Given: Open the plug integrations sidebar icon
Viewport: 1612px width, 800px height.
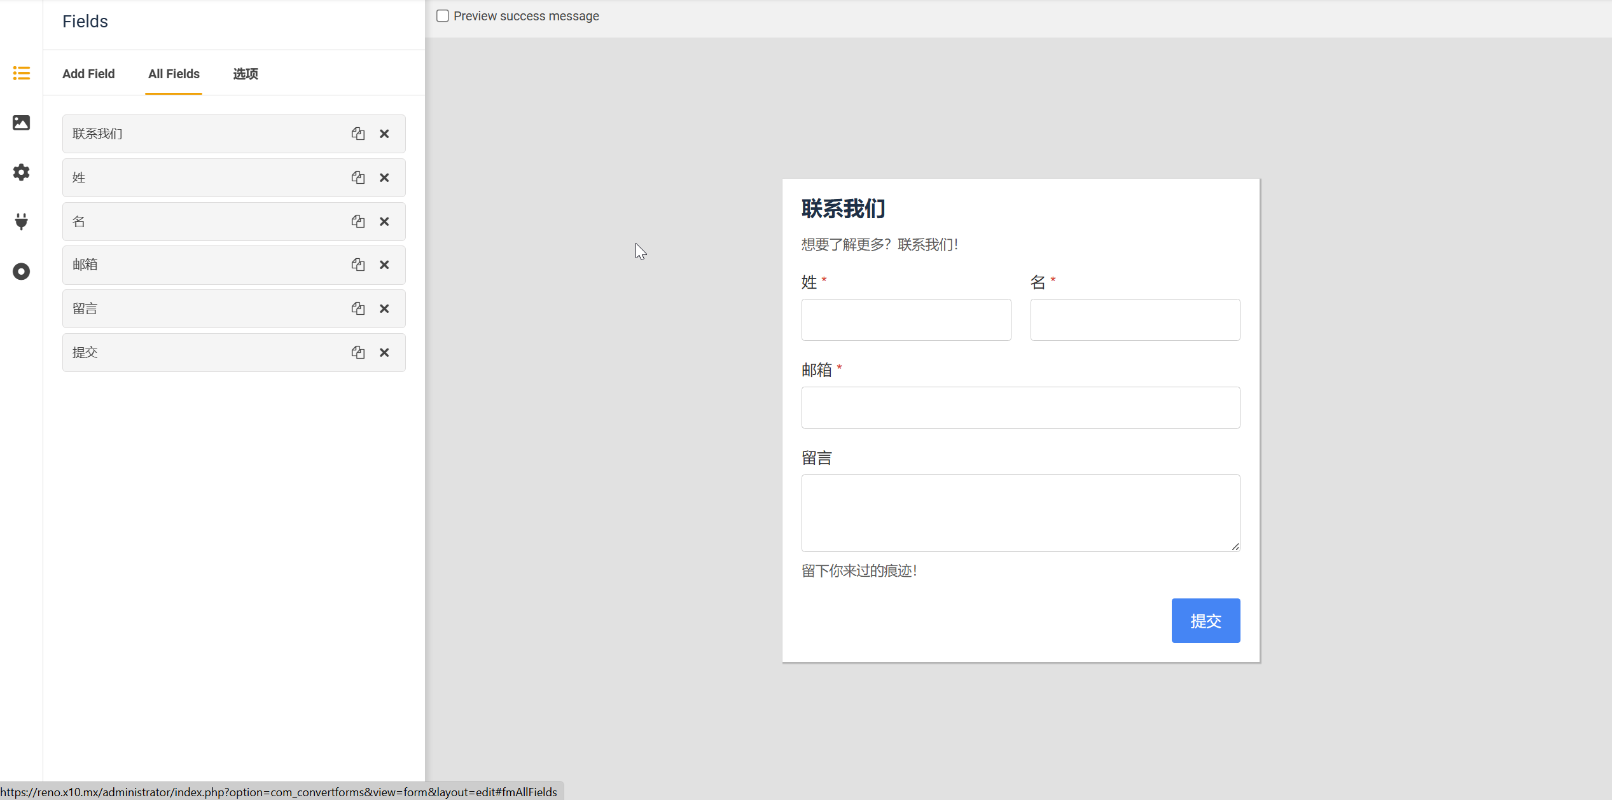Looking at the screenshot, I should 21,221.
